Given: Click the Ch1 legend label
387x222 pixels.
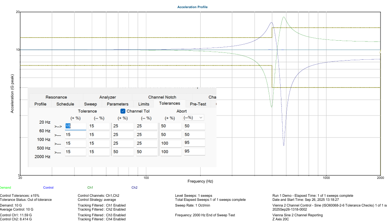Looking at the screenshot, I should [90, 187].
